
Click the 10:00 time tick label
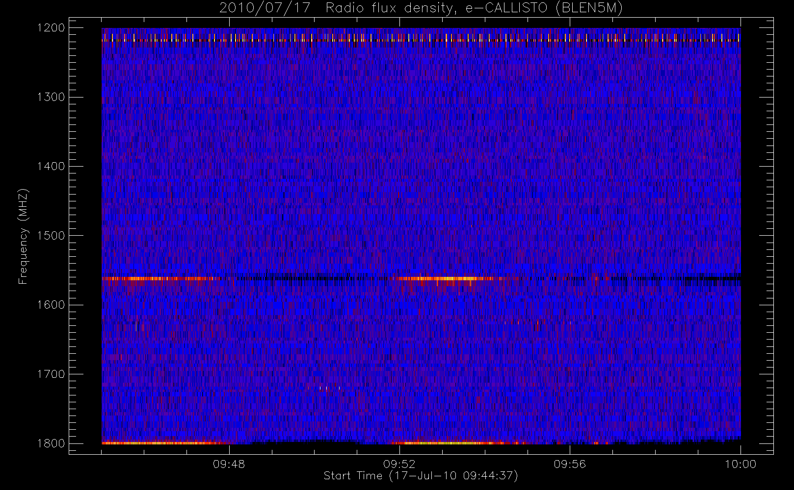[741, 464]
